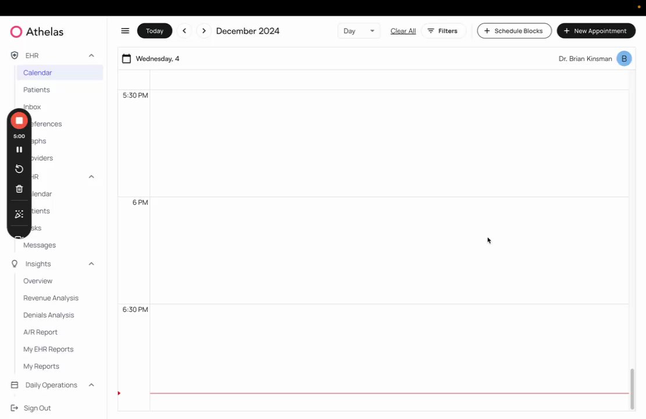The image size is (646, 419).
Task: Open Calendar in the sidebar
Action: [60, 73]
